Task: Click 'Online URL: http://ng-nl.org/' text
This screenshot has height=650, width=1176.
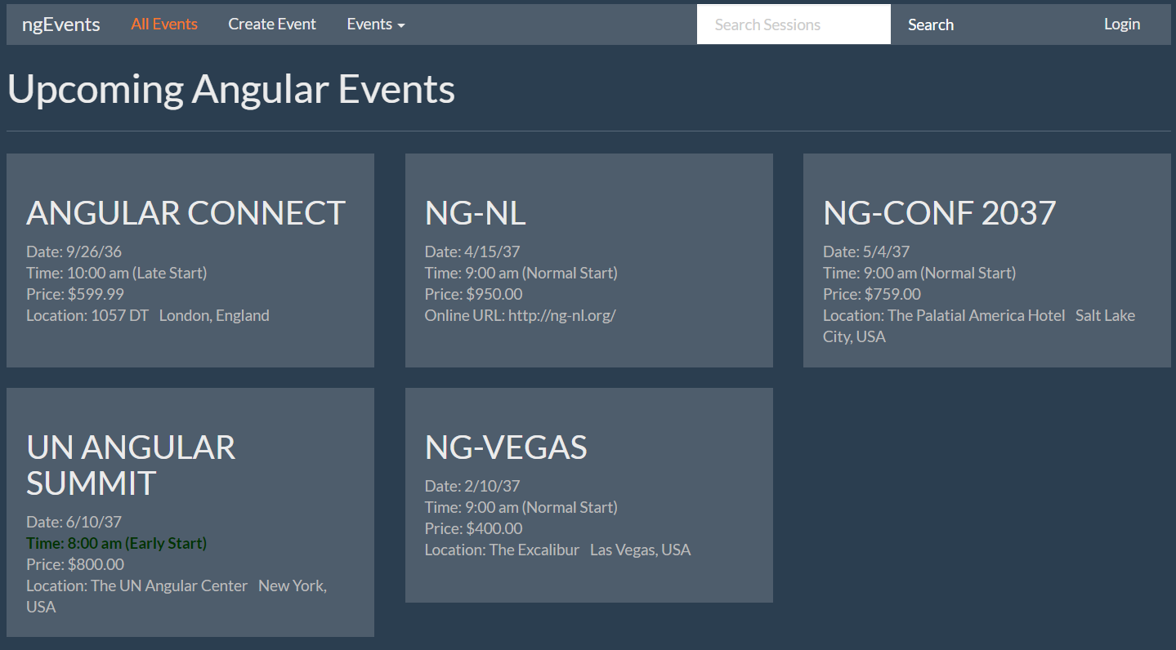Action: click(x=521, y=315)
